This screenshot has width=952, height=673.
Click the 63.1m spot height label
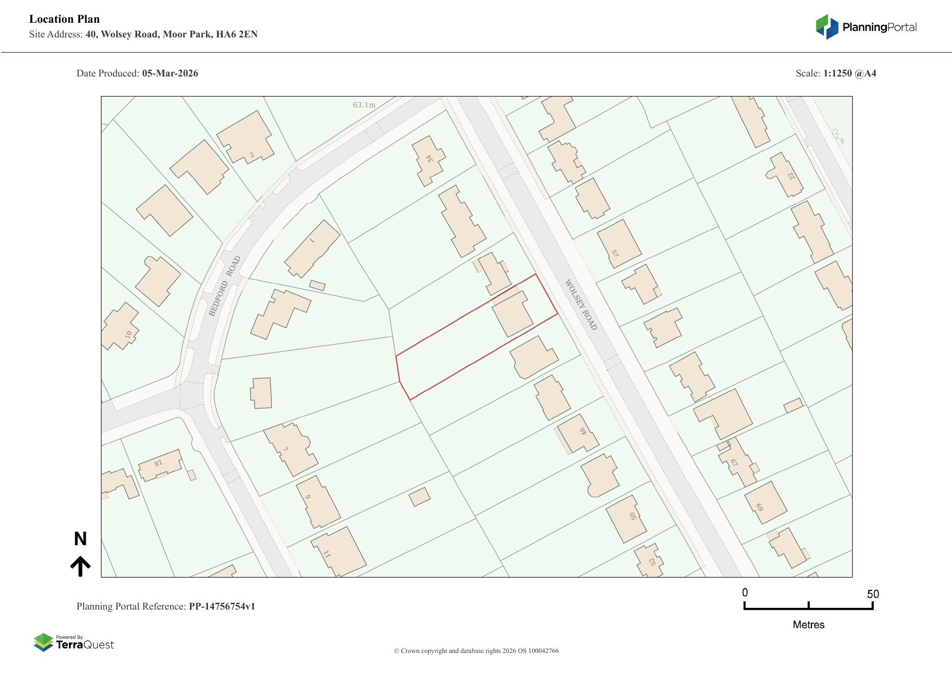pos(364,105)
